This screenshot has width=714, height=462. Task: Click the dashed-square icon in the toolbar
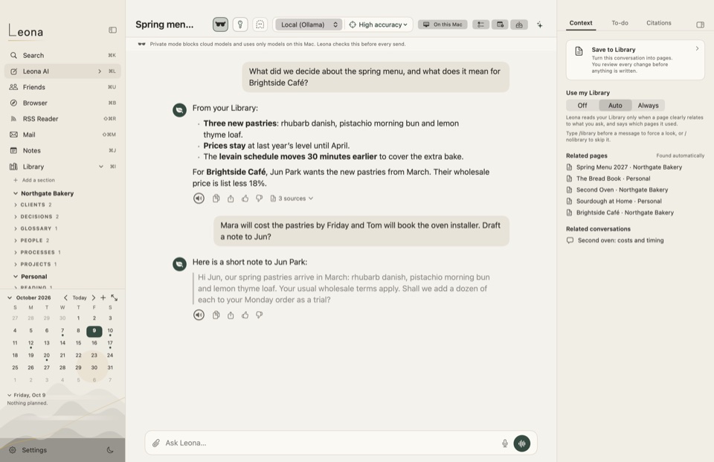coord(260,25)
